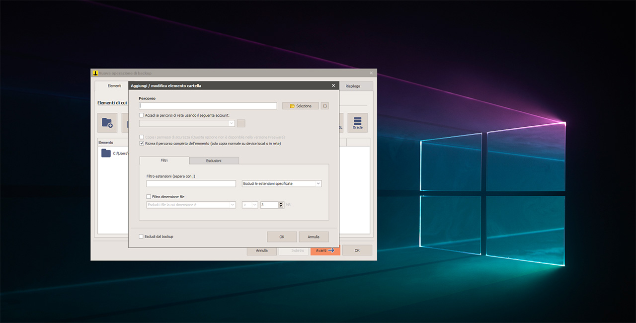This screenshot has width=636, height=323.
Task: Check Escludi dal backup option
Action: (141, 237)
